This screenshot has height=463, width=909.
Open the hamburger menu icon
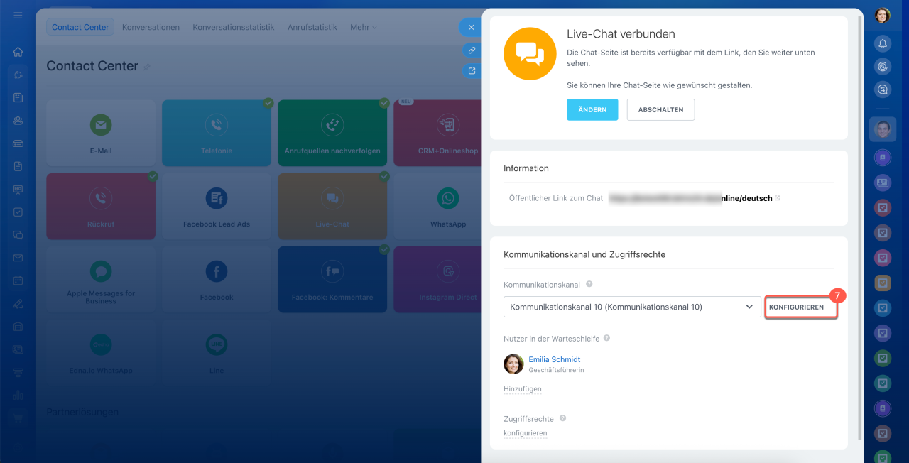point(18,15)
